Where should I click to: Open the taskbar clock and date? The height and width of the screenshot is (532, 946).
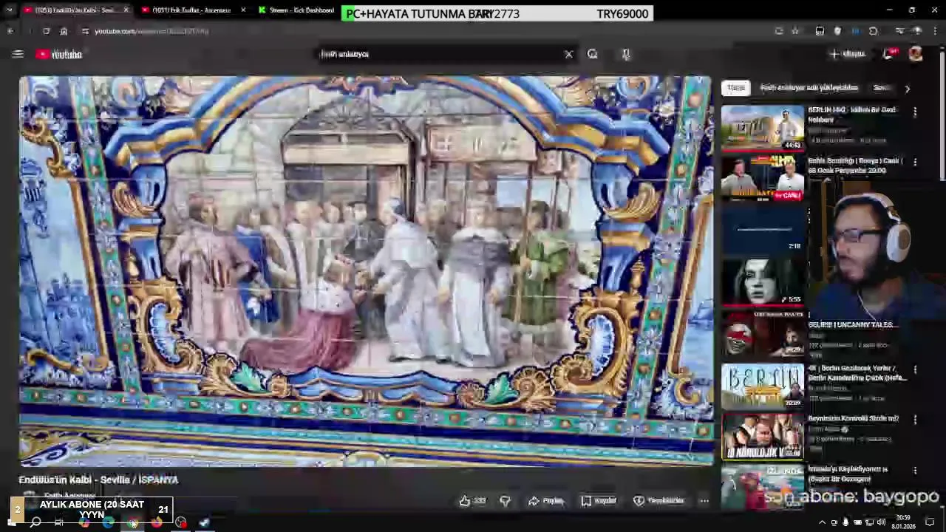tap(903, 522)
